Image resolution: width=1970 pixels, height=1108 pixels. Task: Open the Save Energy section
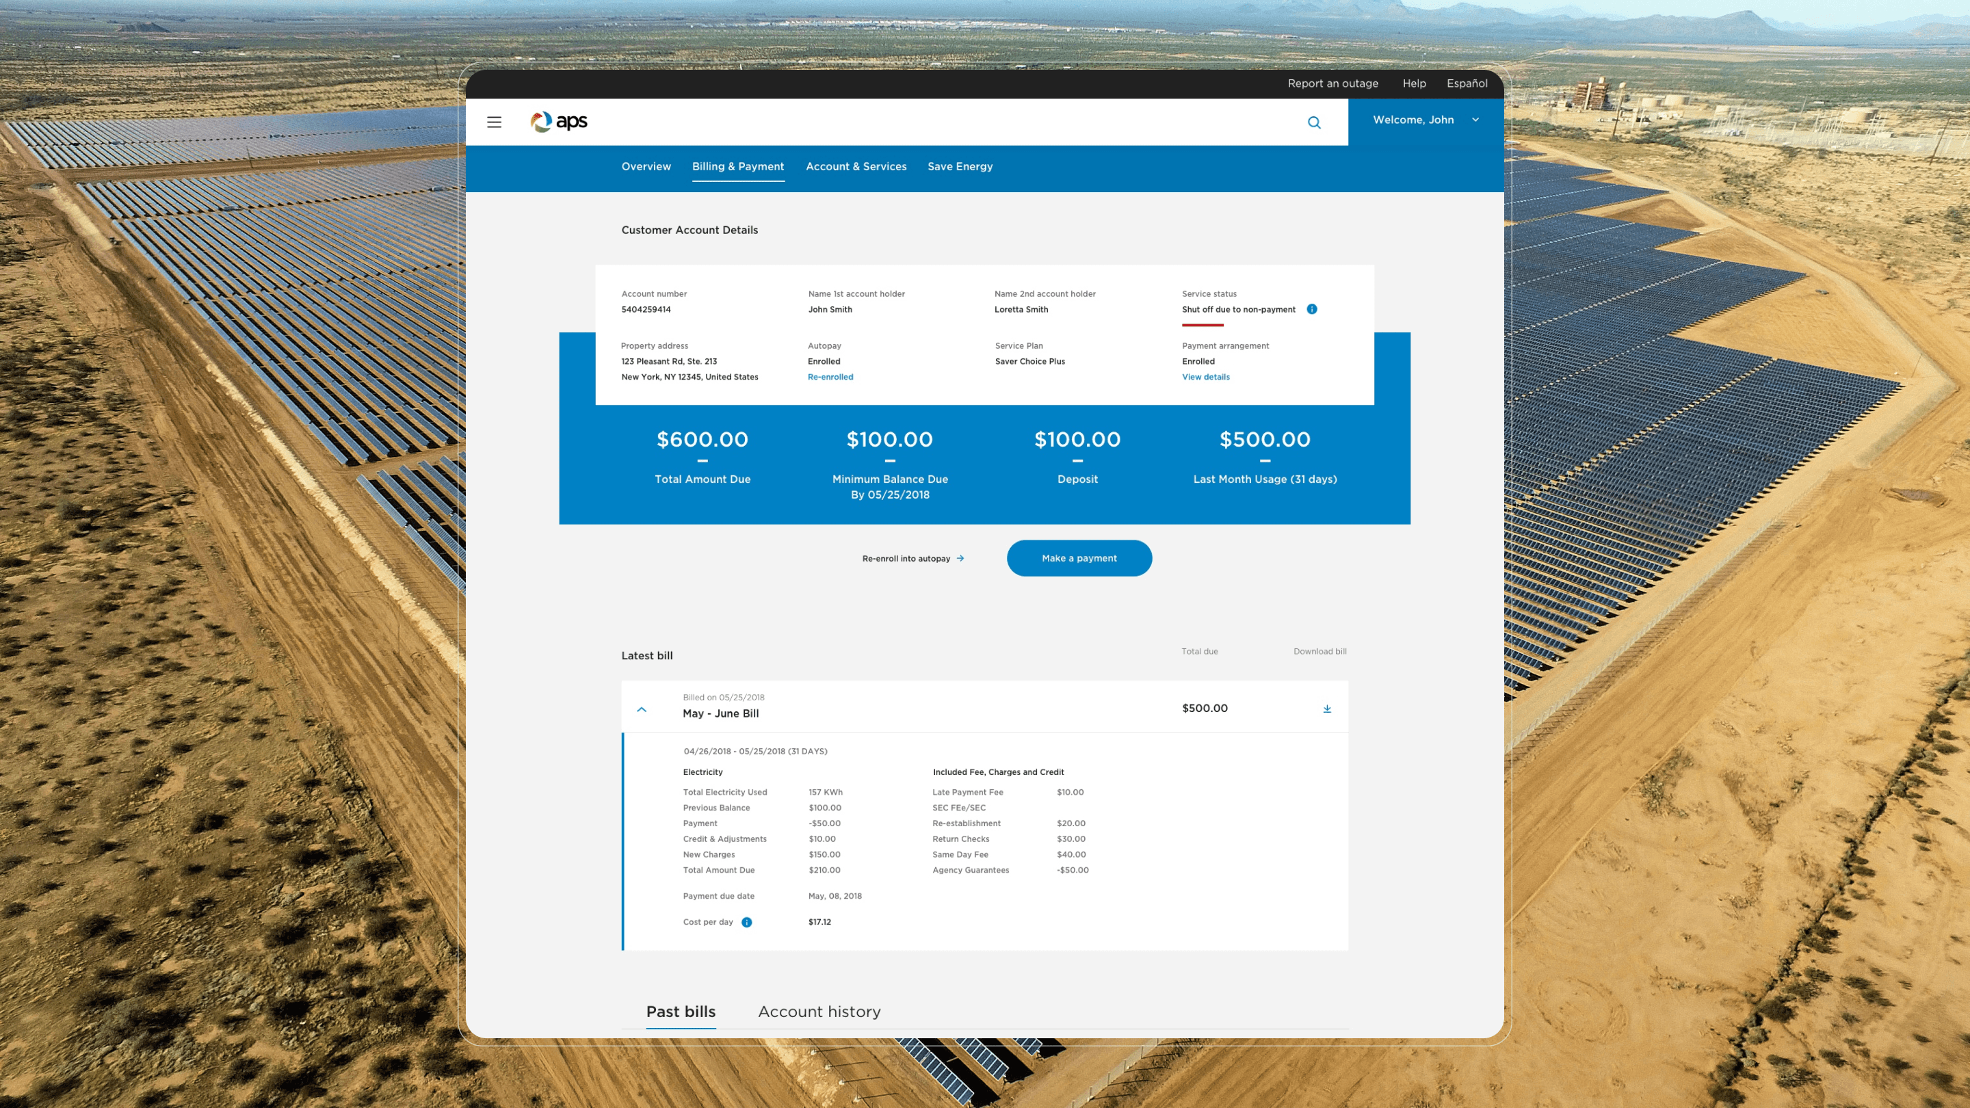pyautogui.click(x=960, y=167)
